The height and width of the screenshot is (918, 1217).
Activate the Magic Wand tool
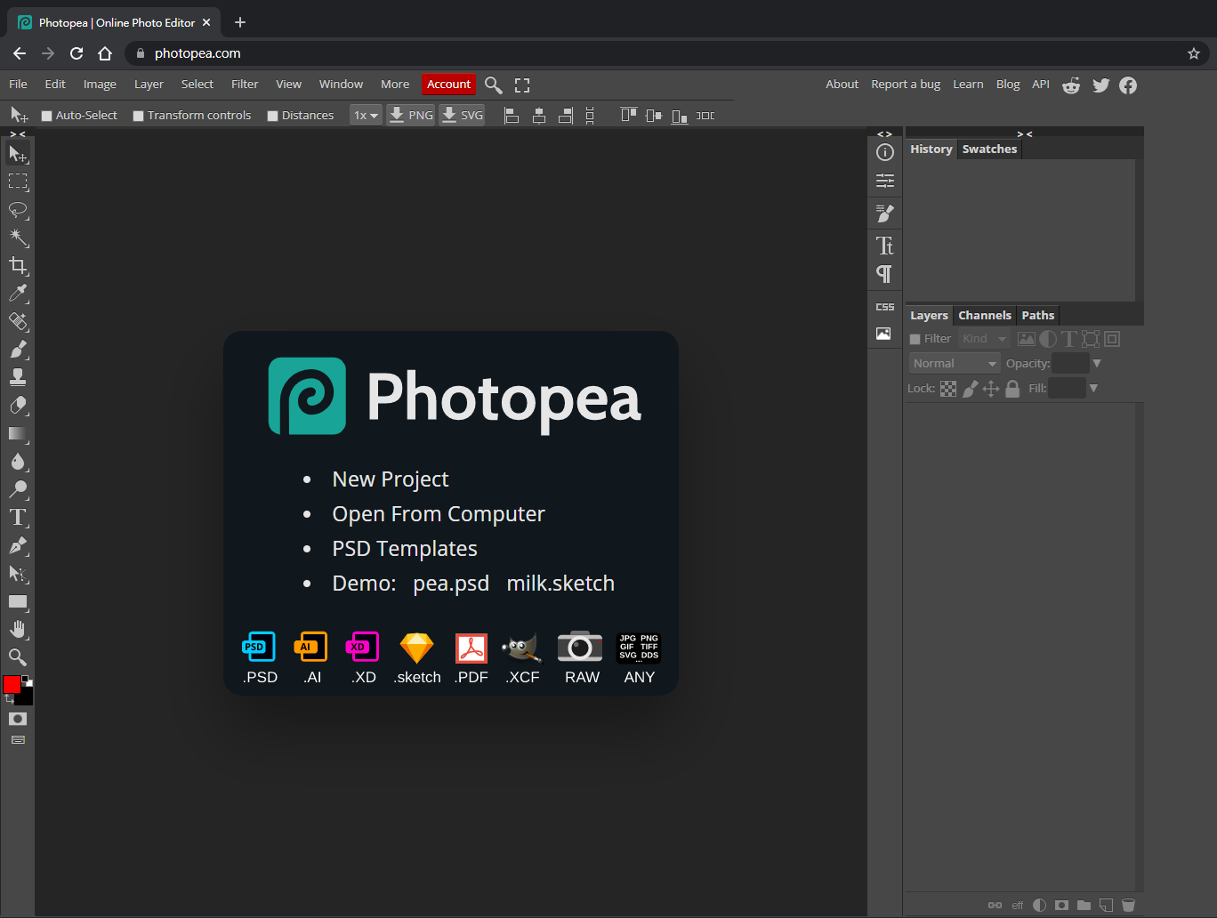coord(18,238)
